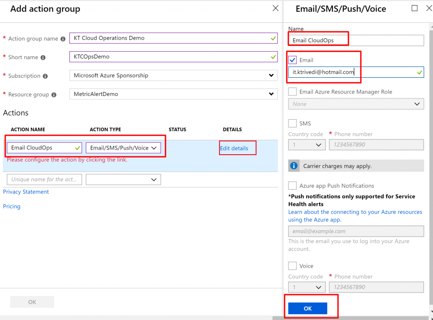Click the carrier charges info icon

294,166
